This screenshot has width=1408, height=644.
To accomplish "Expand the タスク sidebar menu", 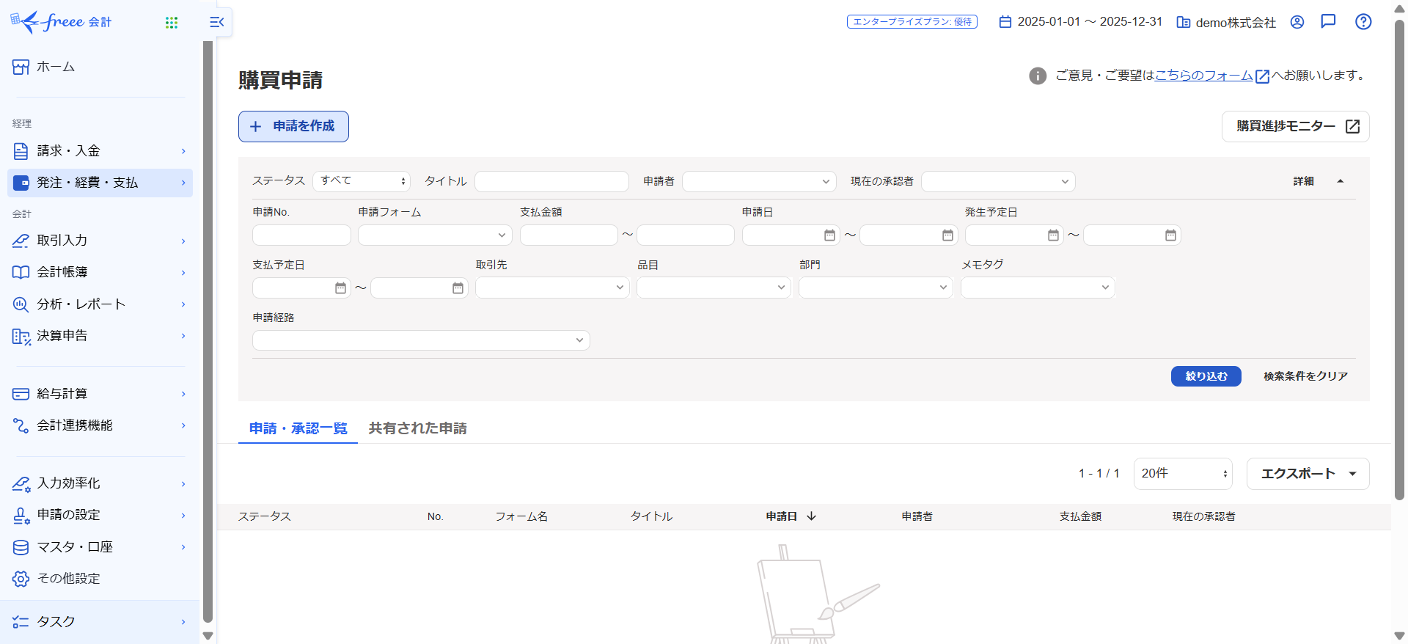I will [x=100, y=622].
